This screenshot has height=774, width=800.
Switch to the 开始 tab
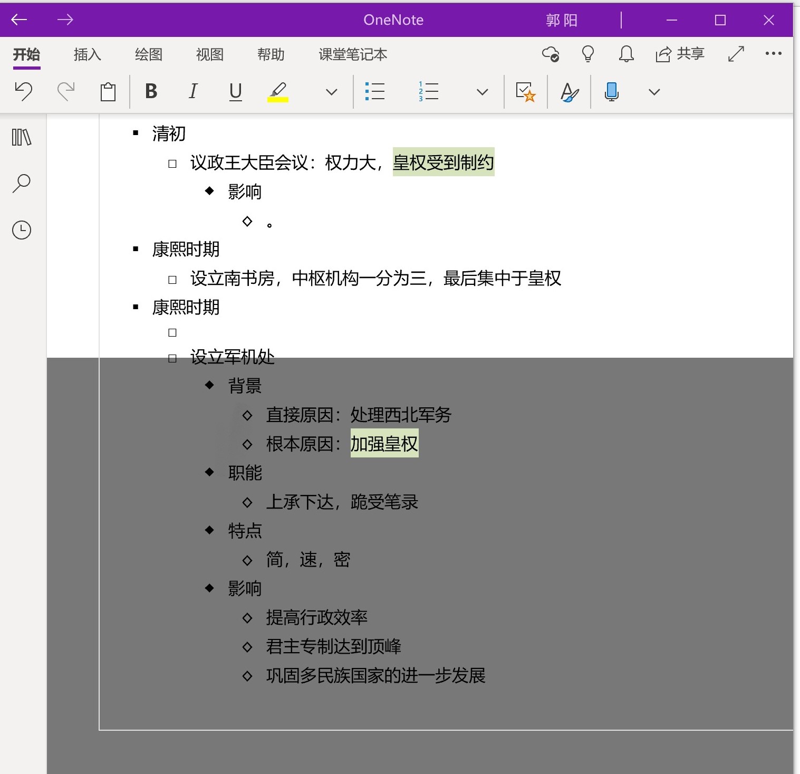[26, 54]
